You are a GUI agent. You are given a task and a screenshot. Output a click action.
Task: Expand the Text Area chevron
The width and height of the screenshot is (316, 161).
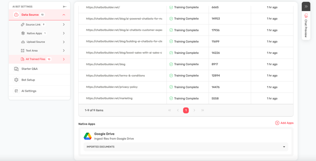64,51
